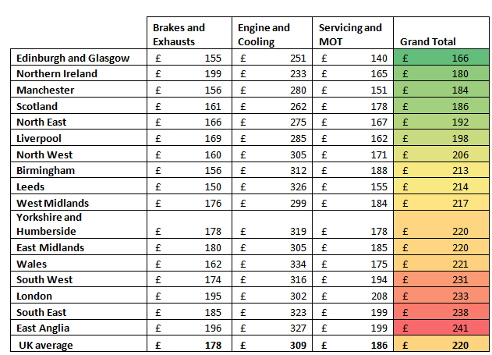This screenshot has height=355, width=492.
Task: Click the red East Anglia total cell 241
Action: [442, 328]
